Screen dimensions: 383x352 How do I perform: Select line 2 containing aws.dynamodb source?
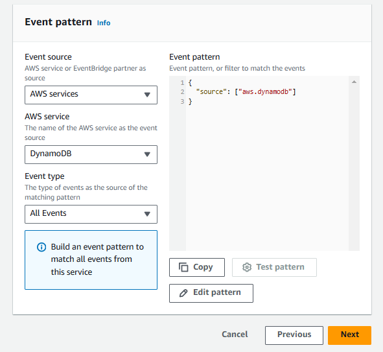tap(246, 92)
